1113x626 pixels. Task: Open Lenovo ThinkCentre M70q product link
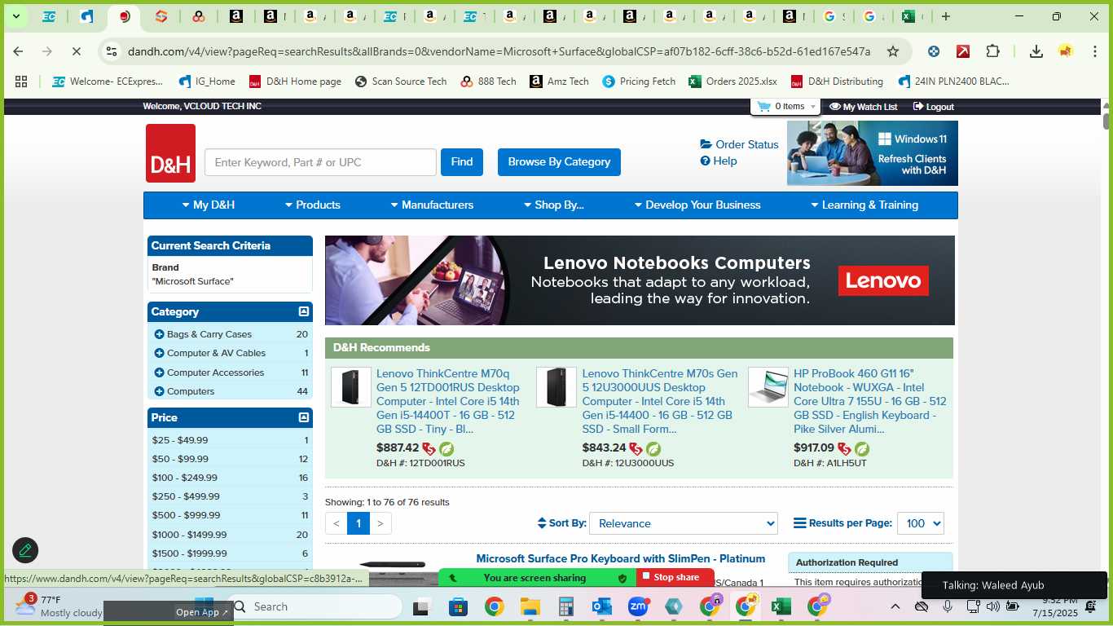click(447, 401)
